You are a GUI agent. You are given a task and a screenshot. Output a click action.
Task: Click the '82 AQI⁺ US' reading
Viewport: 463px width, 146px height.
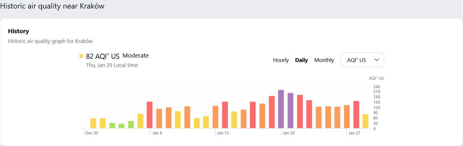tap(103, 56)
